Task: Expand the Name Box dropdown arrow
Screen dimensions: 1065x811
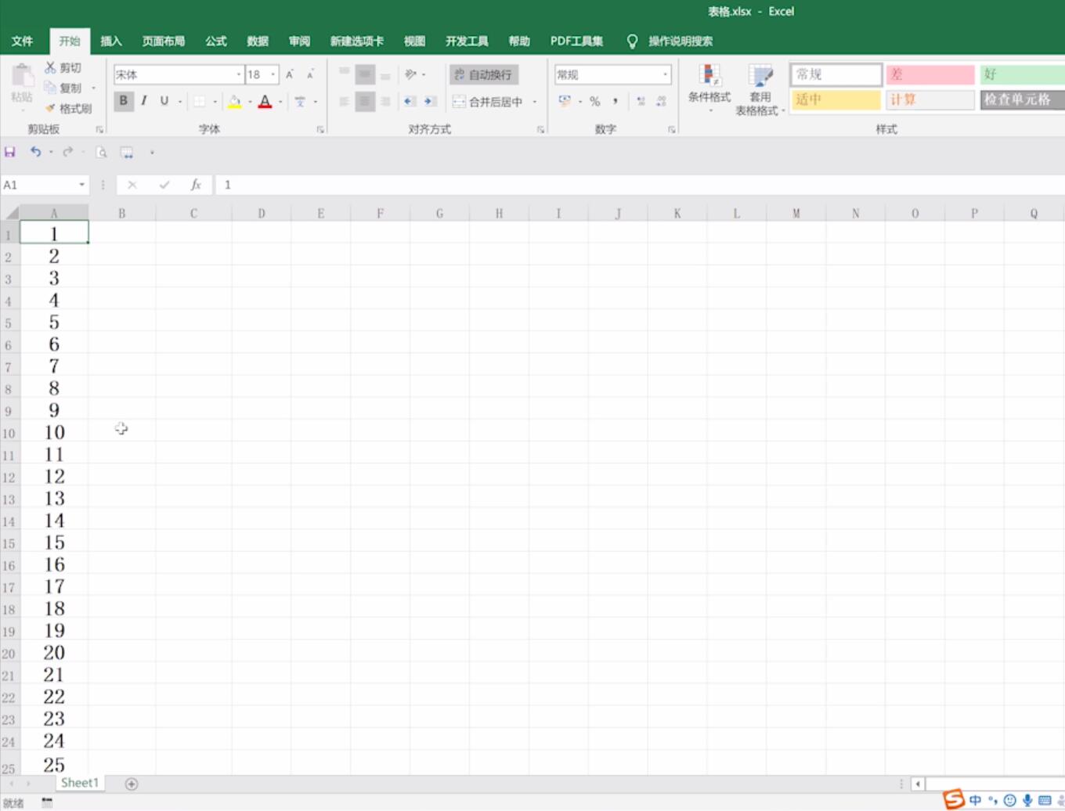Action: pyautogui.click(x=81, y=185)
